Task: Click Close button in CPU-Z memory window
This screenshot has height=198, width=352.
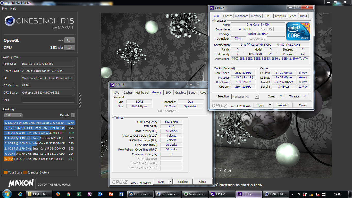Action: (203, 182)
